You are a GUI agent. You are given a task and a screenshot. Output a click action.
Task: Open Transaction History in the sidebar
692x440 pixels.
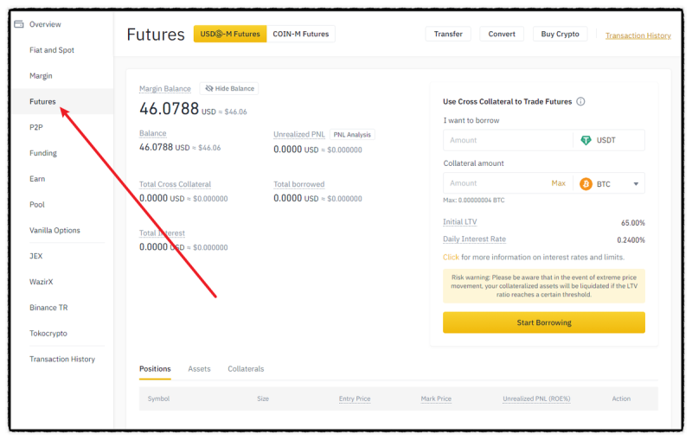coord(62,360)
